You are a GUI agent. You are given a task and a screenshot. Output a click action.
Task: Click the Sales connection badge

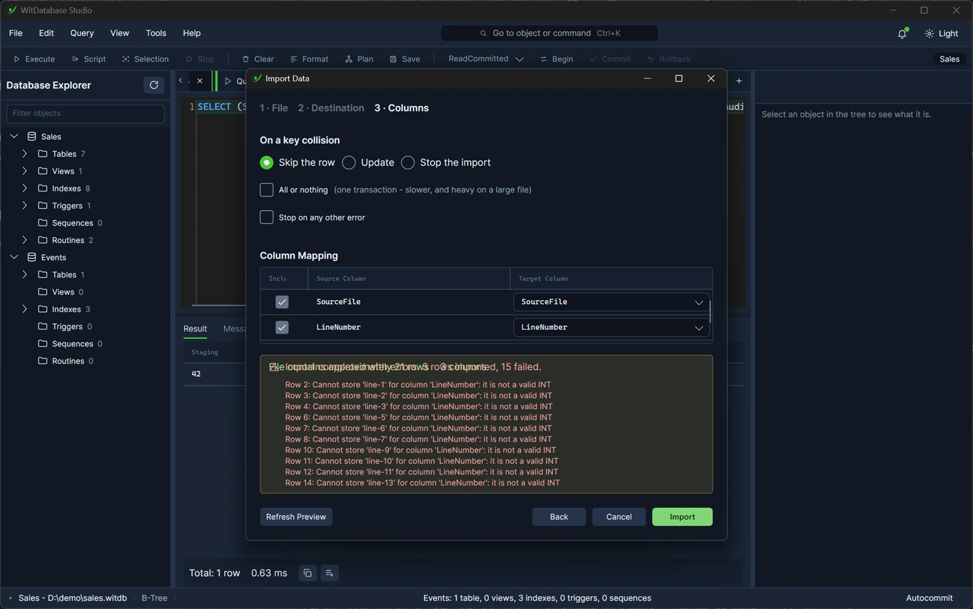[949, 59]
